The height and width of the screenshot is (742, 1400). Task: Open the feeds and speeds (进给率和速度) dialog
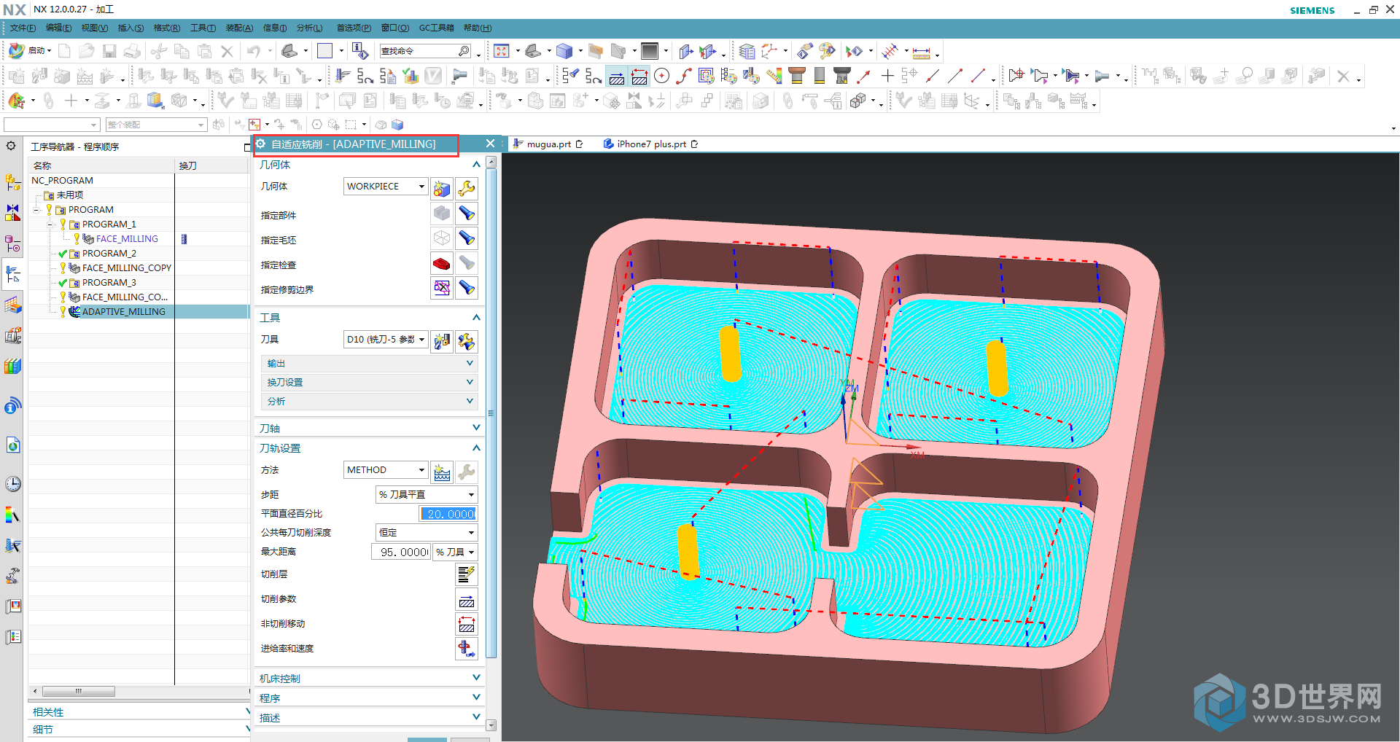[467, 649]
